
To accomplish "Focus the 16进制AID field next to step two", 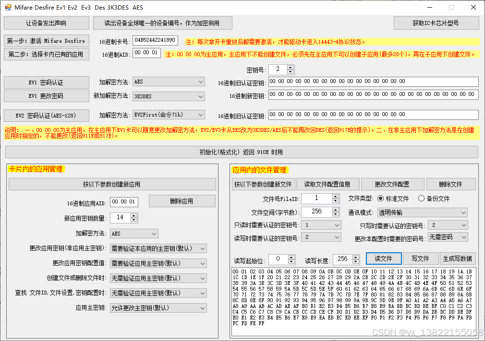I will 146,53.
